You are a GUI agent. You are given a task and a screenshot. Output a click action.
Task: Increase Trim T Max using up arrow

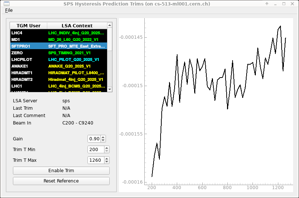point(107,158)
